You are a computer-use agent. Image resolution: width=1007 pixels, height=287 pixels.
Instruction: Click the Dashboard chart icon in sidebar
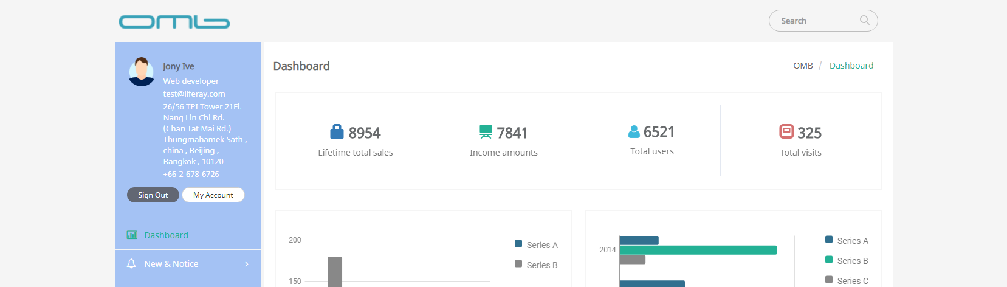(x=132, y=235)
